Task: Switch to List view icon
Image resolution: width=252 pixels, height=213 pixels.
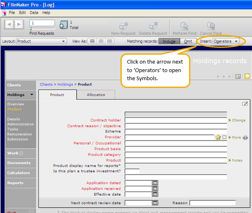Action: 101,41
